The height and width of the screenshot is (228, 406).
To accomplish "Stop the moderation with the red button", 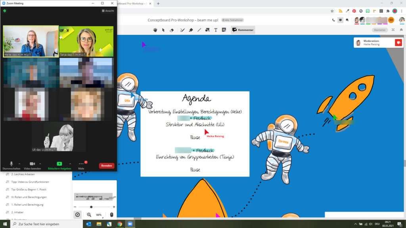I will [x=398, y=43].
